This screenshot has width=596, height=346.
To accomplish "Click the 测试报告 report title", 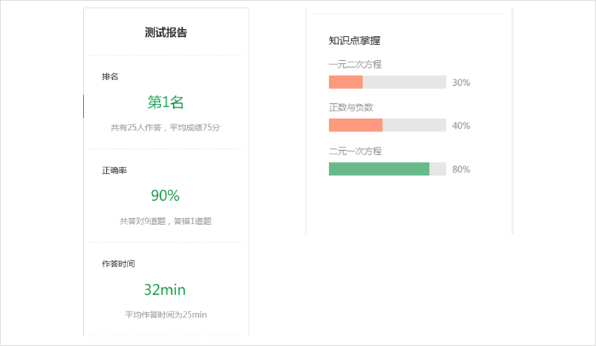I will [166, 33].
